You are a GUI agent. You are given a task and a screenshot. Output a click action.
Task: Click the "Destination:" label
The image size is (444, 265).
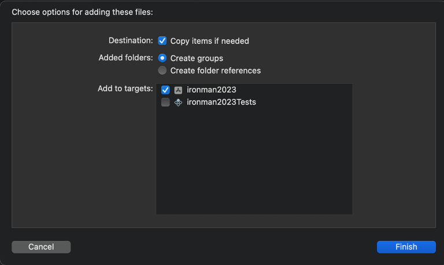click(x=131, y=41)
